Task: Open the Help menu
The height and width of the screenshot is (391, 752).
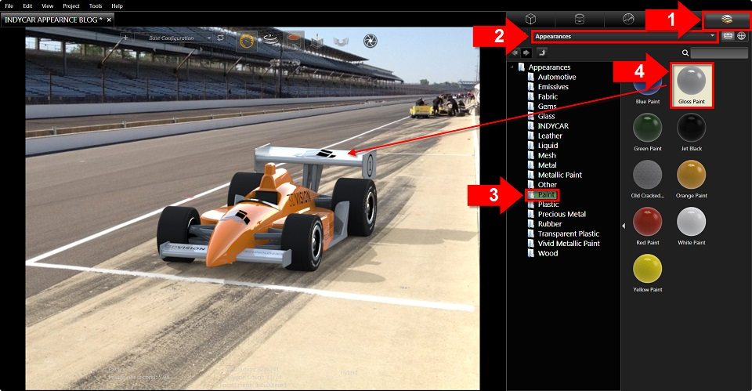Action: click(117, 5)
